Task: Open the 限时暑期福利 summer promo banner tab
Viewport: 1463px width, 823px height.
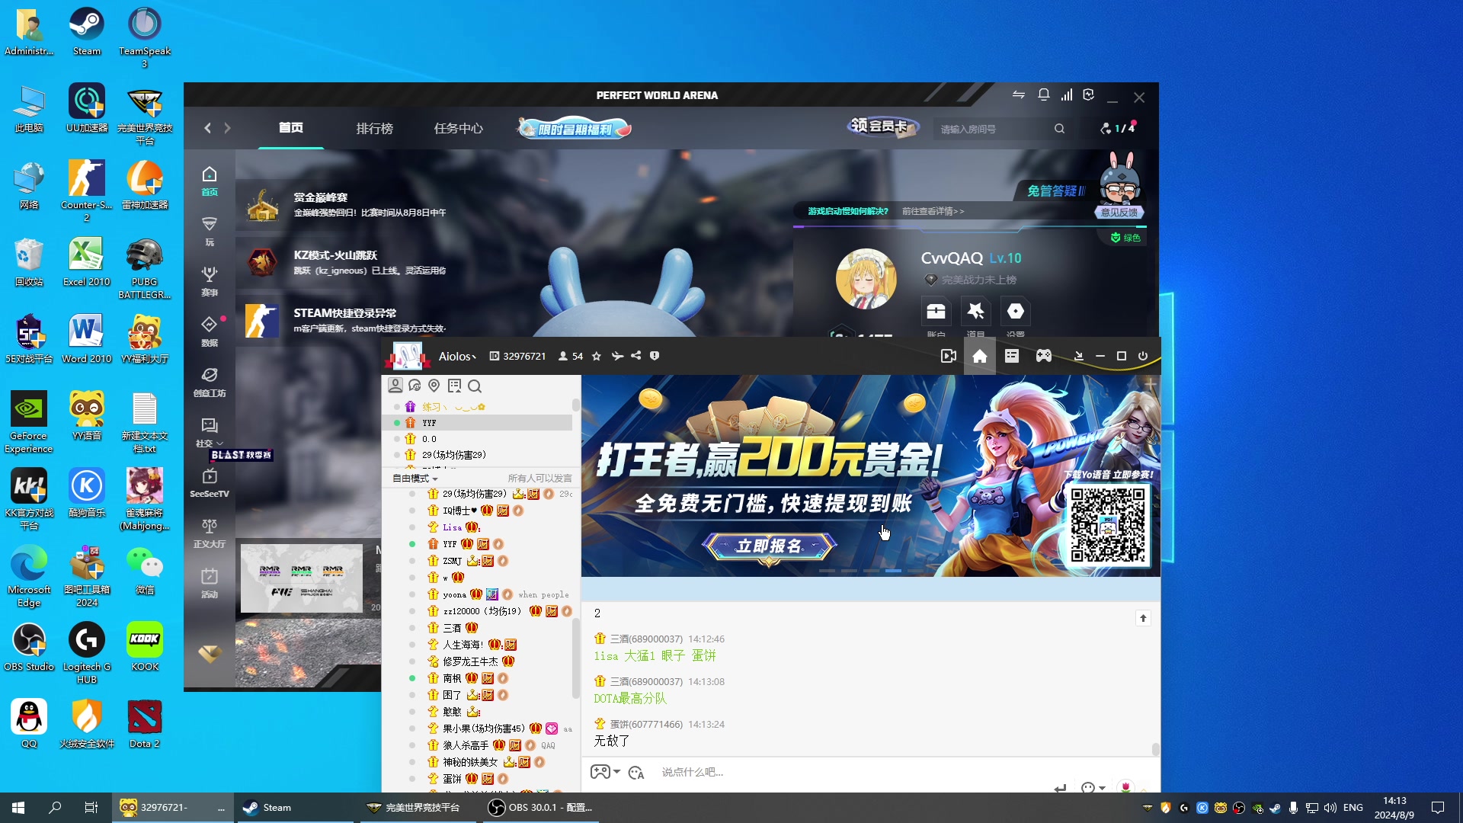Action: tap(575, 129)
